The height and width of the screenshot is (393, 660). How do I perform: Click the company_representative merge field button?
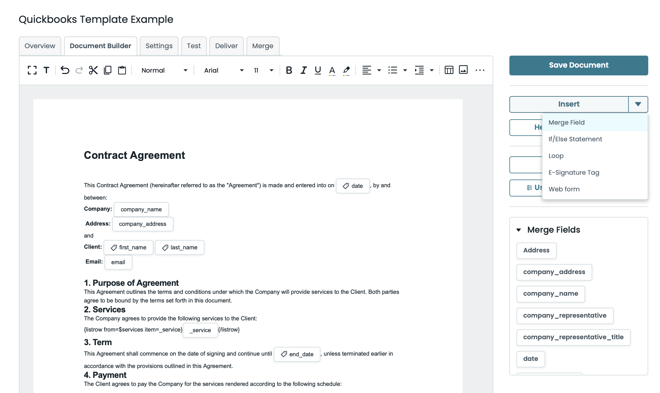pos(564,315)
